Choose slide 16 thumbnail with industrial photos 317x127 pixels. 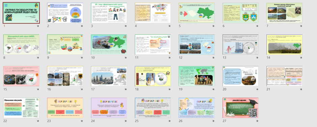[65, 76]
